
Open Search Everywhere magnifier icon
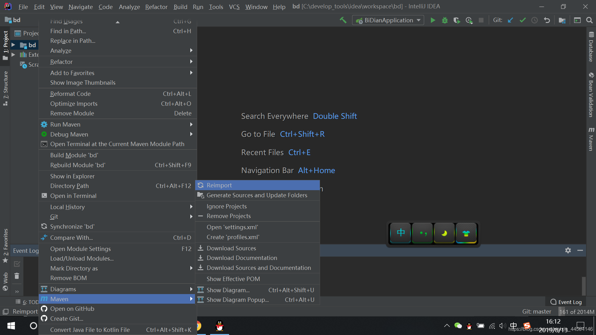tap(589, 20)
